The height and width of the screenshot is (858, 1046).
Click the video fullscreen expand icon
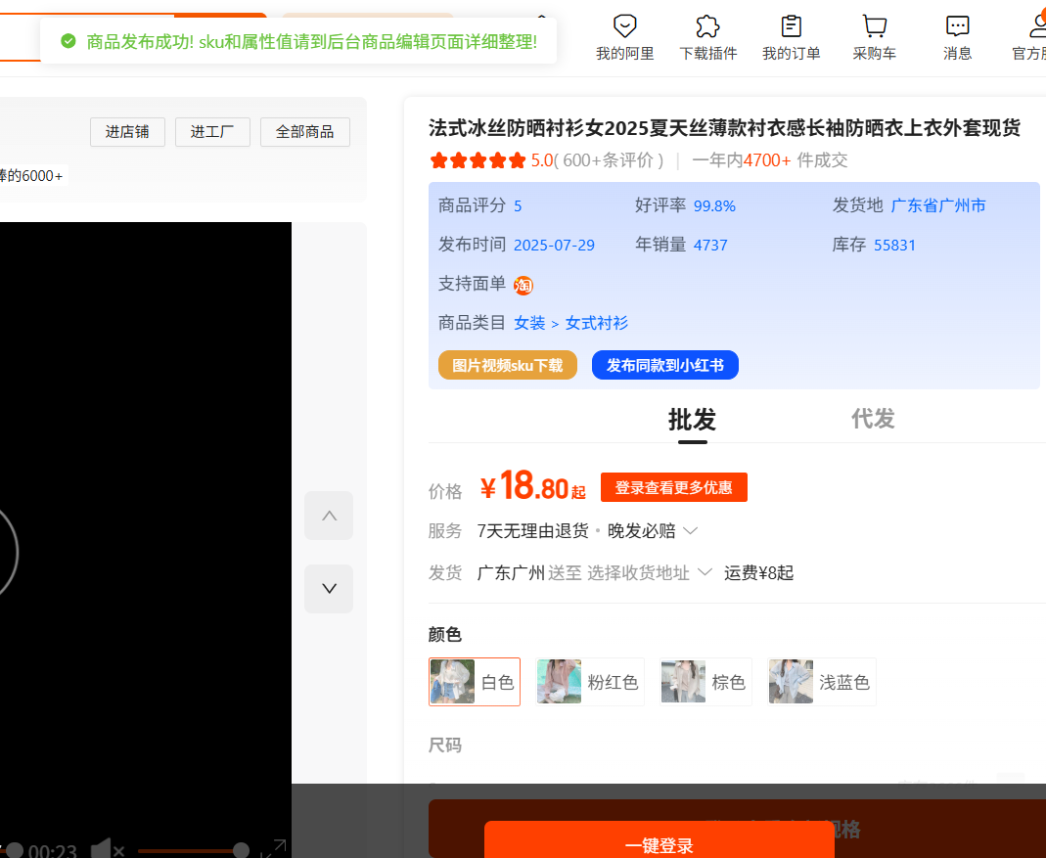tap(273, 849)
